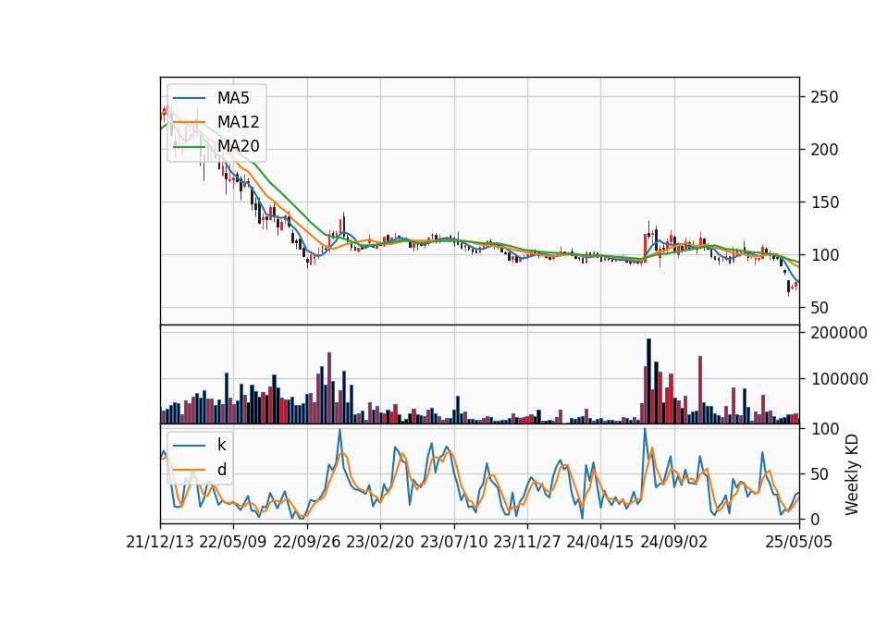Click the 100000 volume axis label

click(839, 379)
